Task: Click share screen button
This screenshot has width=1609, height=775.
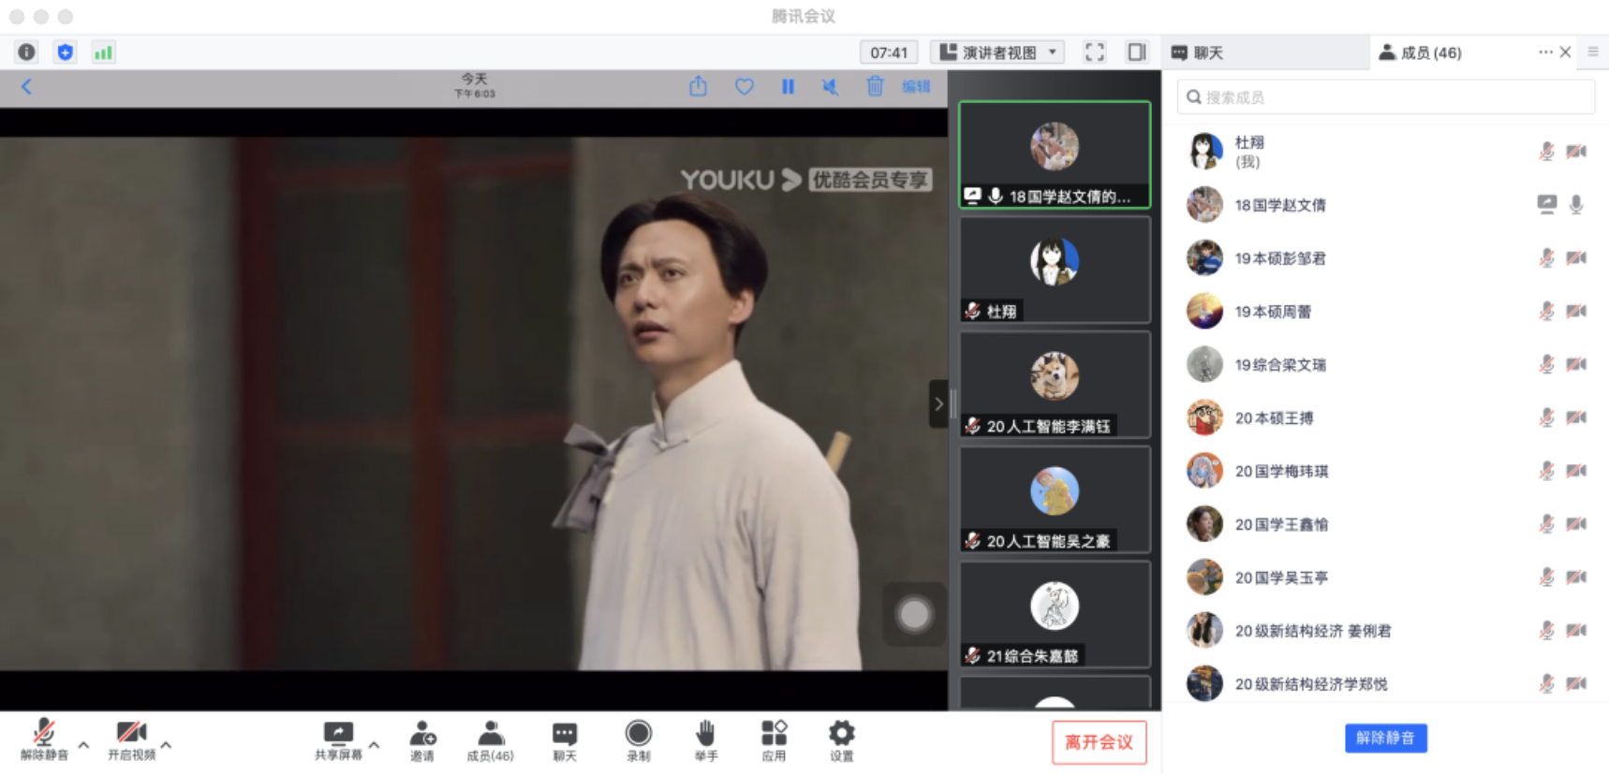Action: (x=338, y=740)
